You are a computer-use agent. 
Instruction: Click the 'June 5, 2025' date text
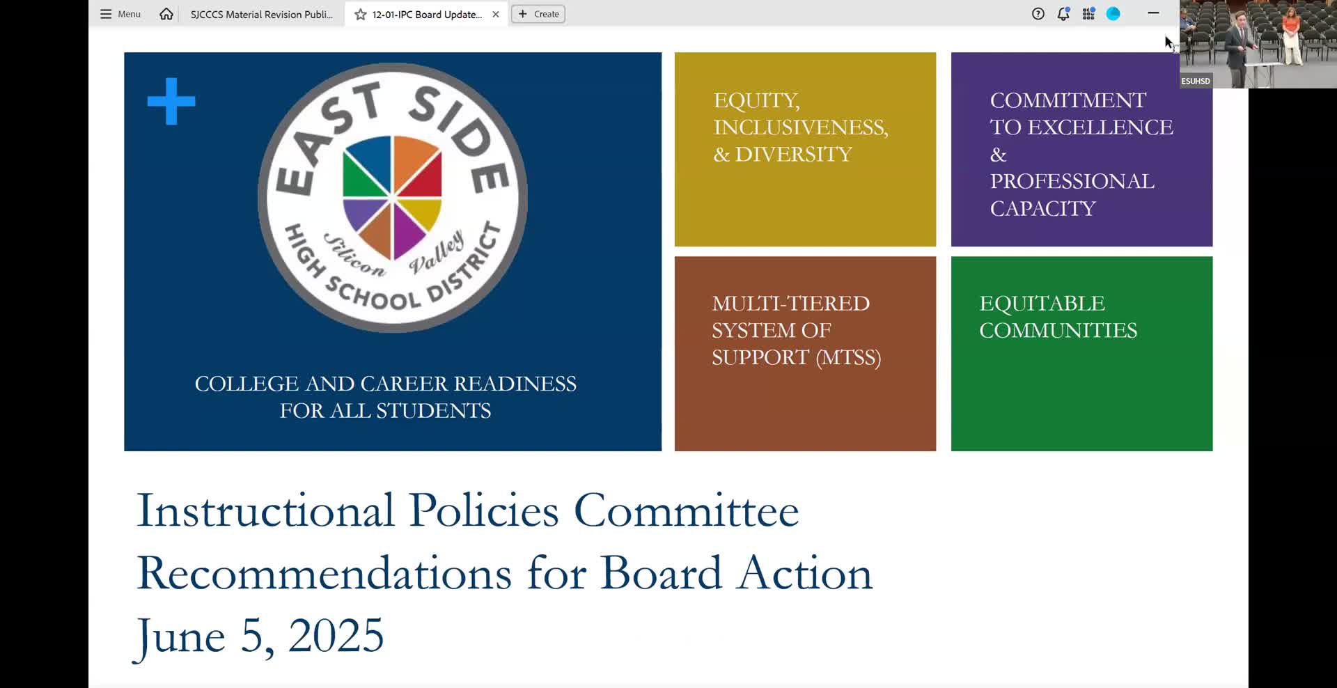click(260, 637)
